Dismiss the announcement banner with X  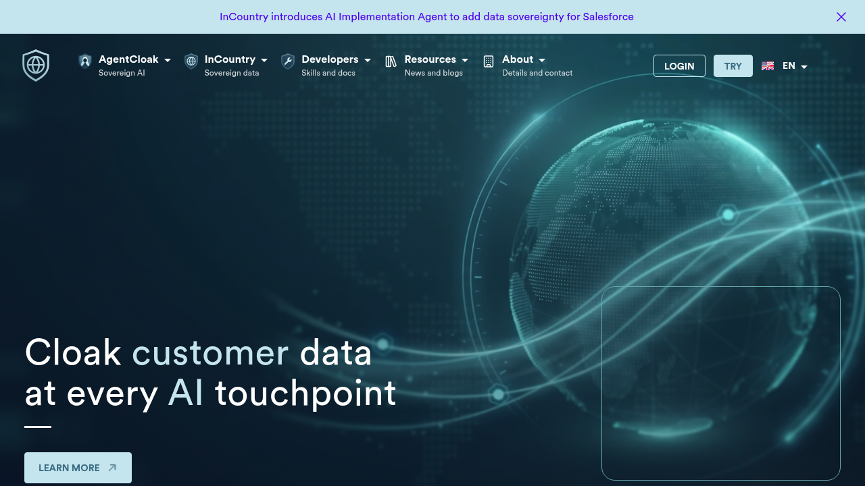[x=841, y=17]
